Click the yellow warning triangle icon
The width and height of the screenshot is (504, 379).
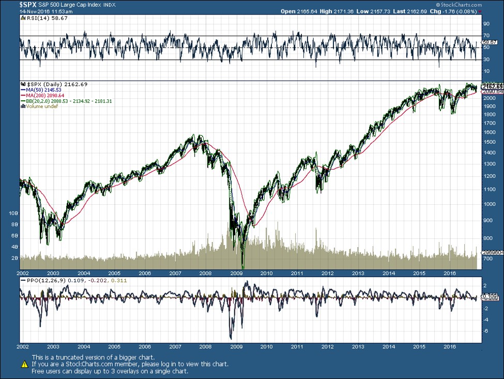[x=24, y=364]
